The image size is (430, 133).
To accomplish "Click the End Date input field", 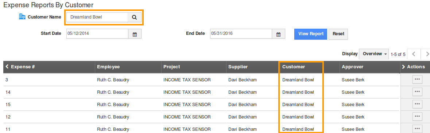I will (x=241, y=34).
